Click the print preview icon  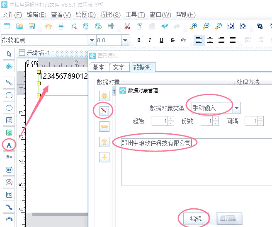(x=74, y=26)
